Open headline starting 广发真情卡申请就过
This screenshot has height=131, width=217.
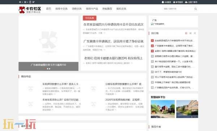click(x=114, y=41)
